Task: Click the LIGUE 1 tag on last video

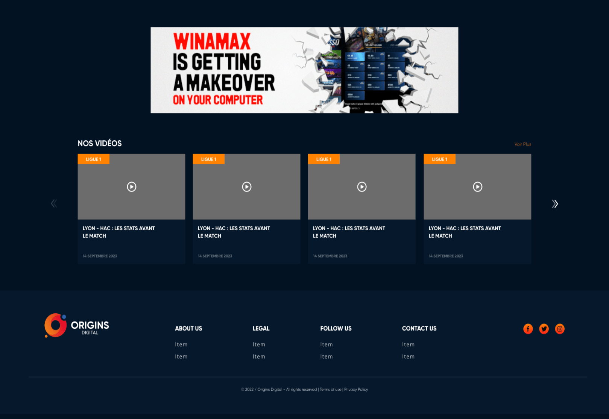Action: (439, 159)
